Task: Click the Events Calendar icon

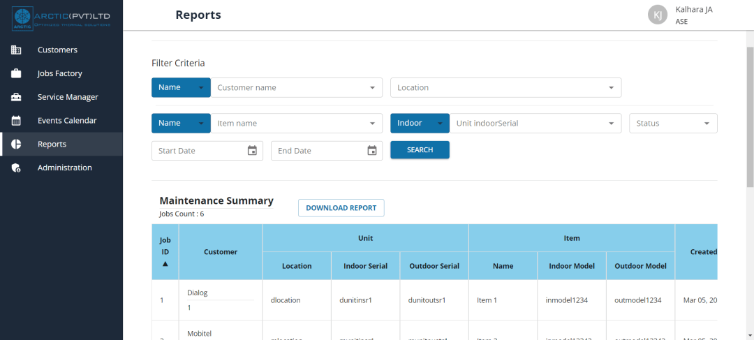Action: click(16, 121)
